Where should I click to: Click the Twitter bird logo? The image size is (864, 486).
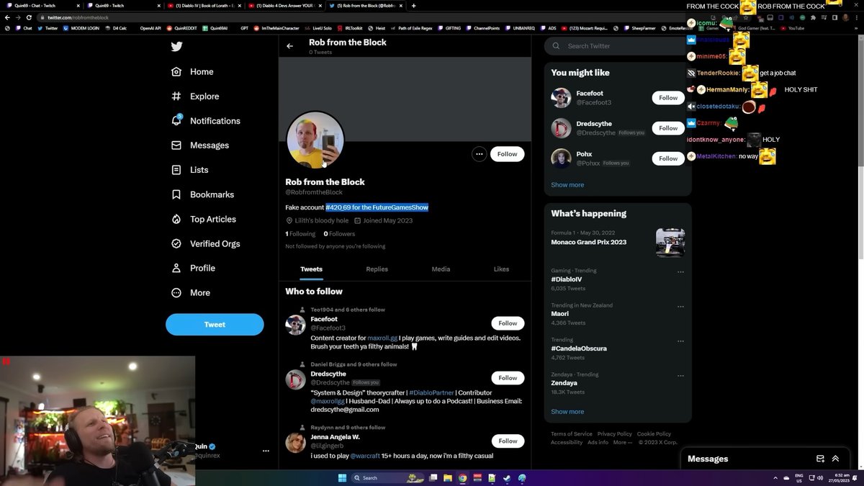(176, 47)
